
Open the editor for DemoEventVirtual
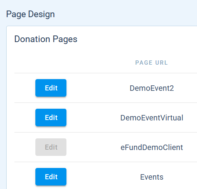(x=51, y=118)
